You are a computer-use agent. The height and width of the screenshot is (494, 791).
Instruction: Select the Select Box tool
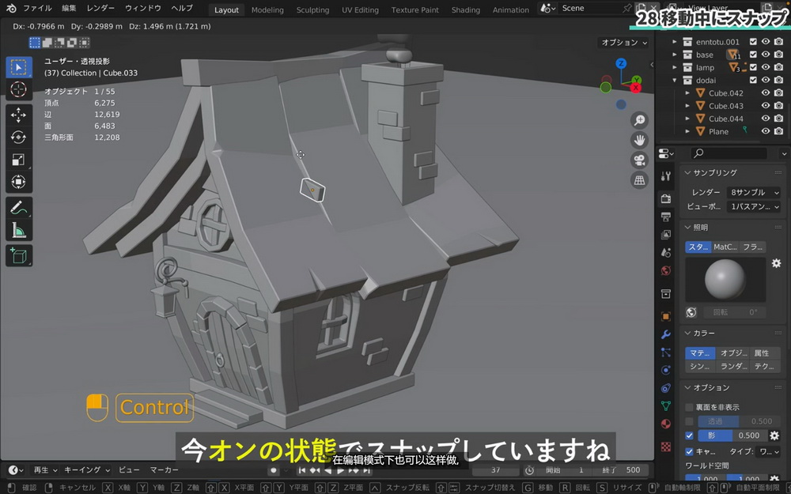19,67
